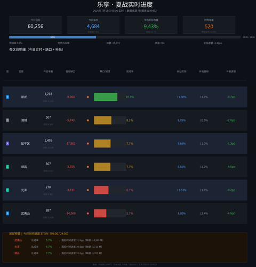Viewport: 256px width, 267px height.
Task: Click 邵武 completion rate 10.9%
Action: click(130, 97)
